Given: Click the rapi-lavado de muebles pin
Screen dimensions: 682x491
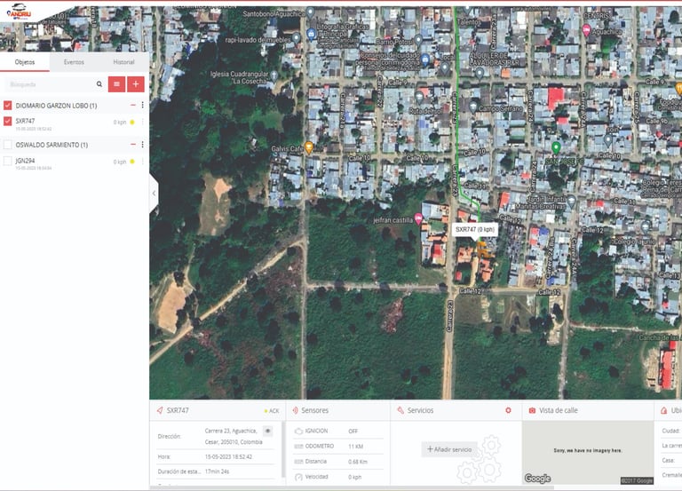Looking at the screenshot, I should point(297,39).
